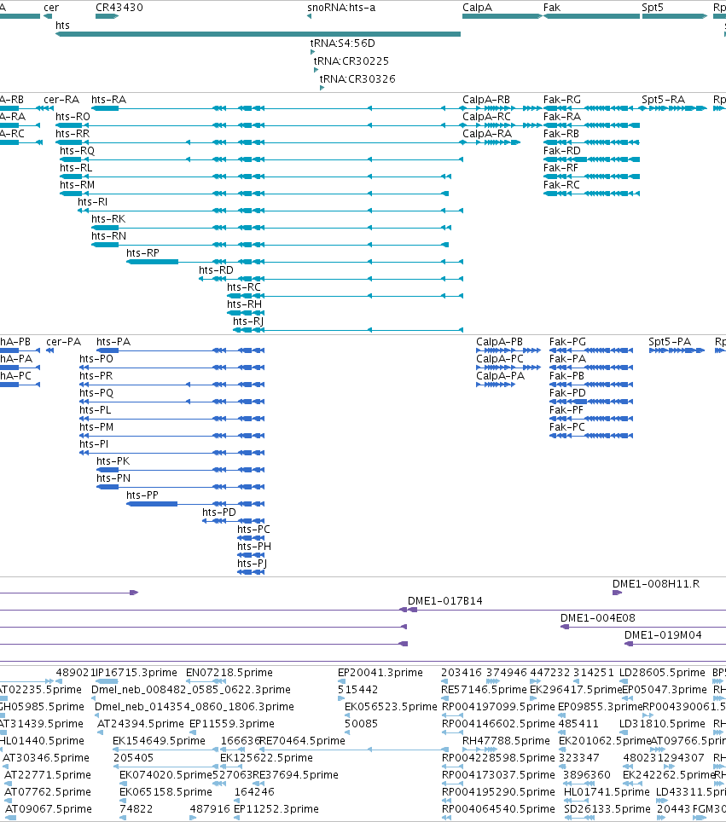Click the hts-PP protein label
This screenshot has height=822, width=726.
[142, 495]
